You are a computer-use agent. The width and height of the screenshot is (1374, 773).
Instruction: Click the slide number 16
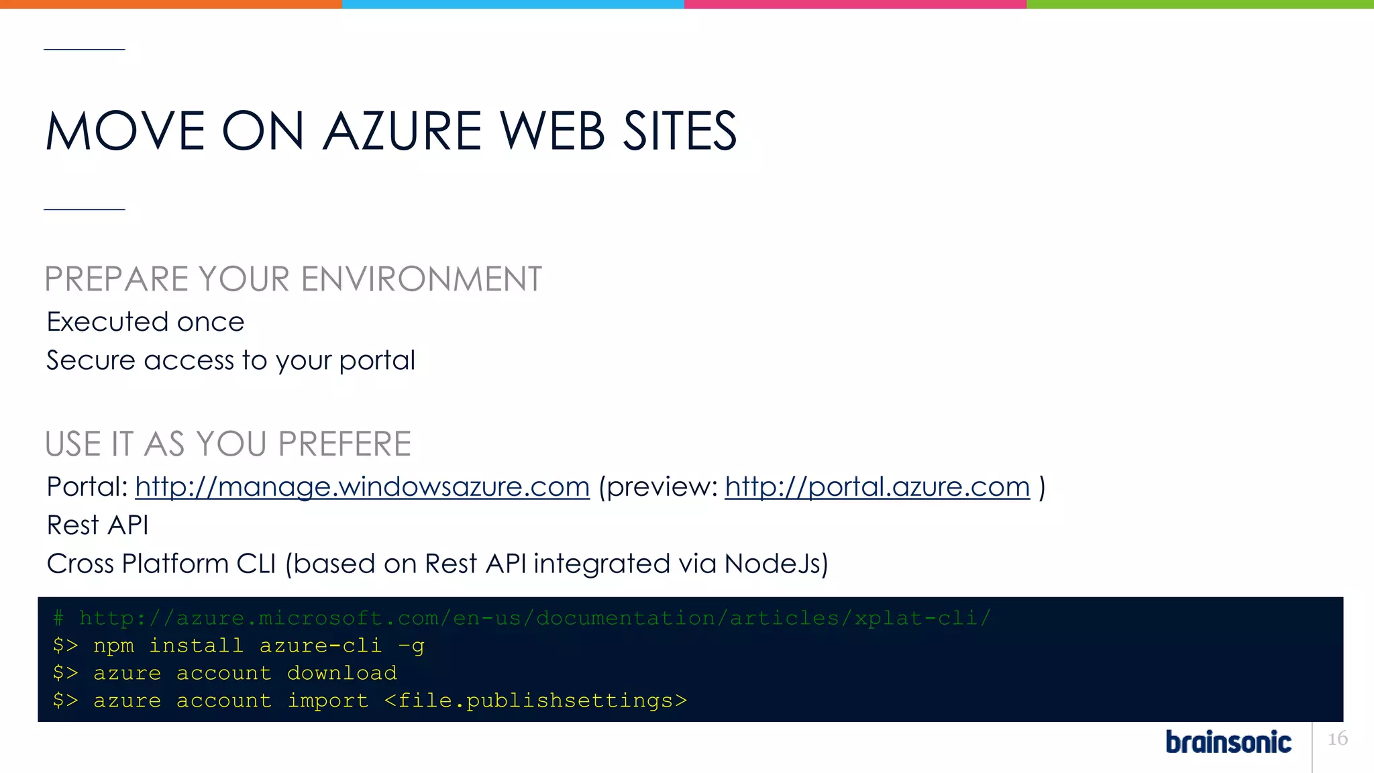[1338, 739]
